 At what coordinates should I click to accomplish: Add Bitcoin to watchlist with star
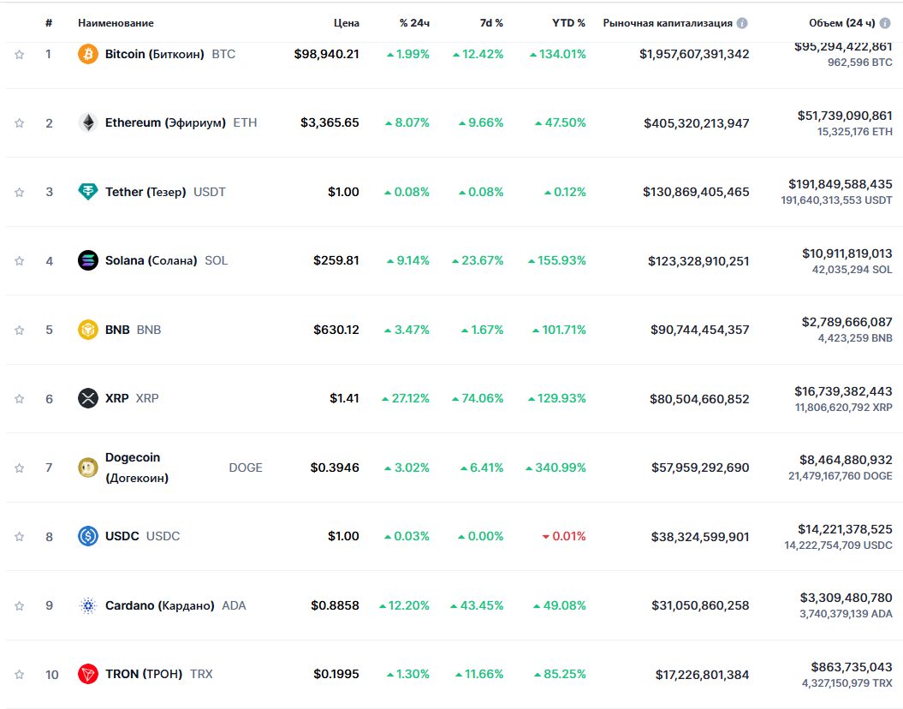[19, 54]
